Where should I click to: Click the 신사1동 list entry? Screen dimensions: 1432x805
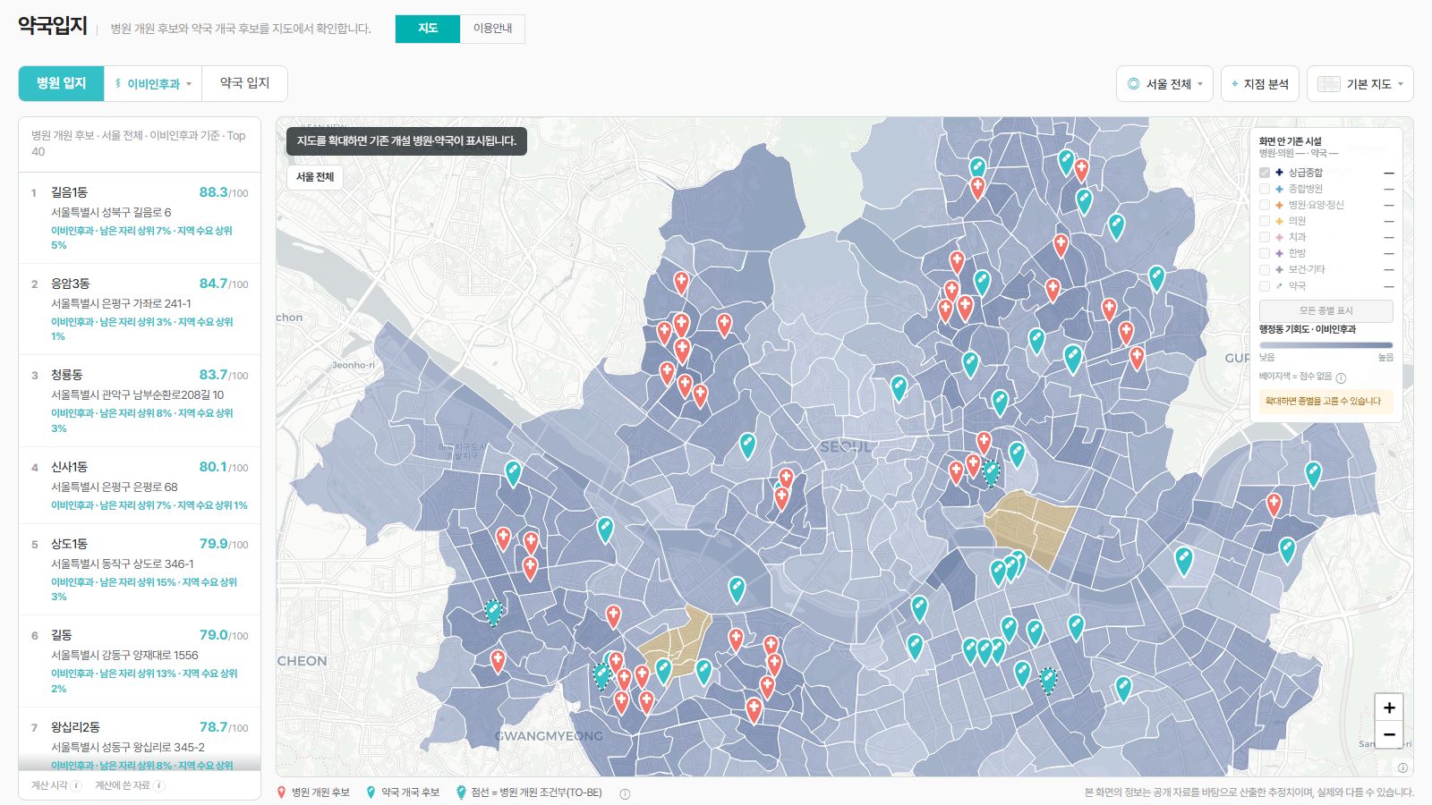[140, 486]
